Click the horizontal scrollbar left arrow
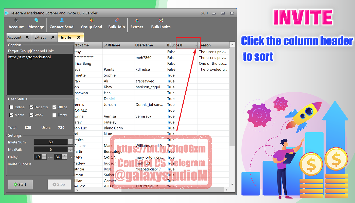Image resolution: width=355 pixels, height=203 pixels. 77,190
